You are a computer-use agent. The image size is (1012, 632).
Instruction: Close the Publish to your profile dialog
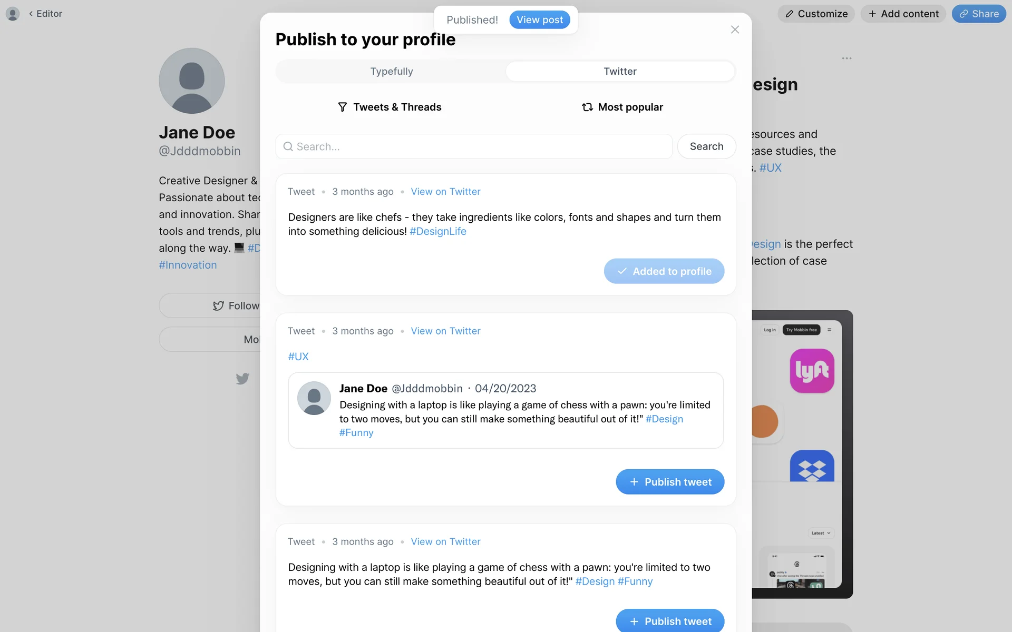(x=735, y=29)
